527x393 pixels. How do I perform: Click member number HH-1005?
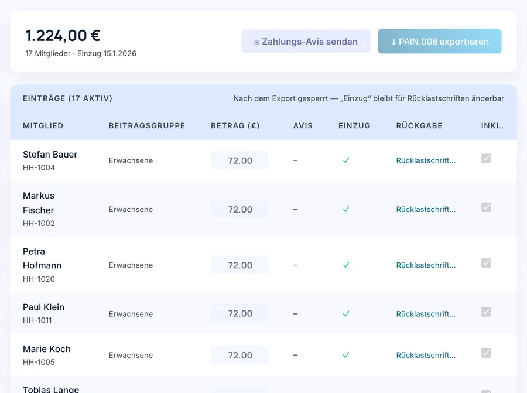39,362
